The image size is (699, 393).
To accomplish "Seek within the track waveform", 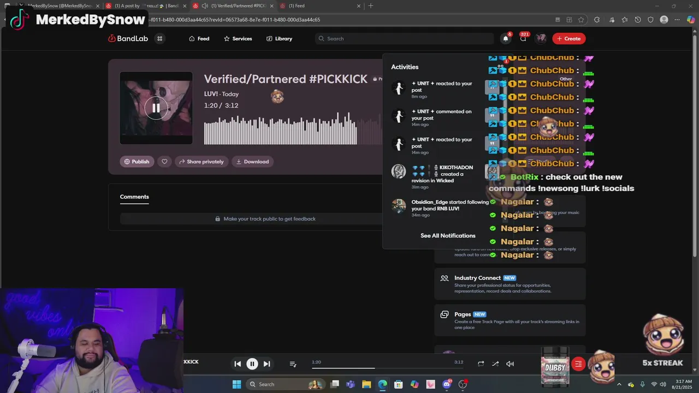I will 293,128.
